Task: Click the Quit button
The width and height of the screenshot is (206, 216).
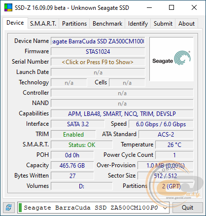Action: click(x=187, y=208)
